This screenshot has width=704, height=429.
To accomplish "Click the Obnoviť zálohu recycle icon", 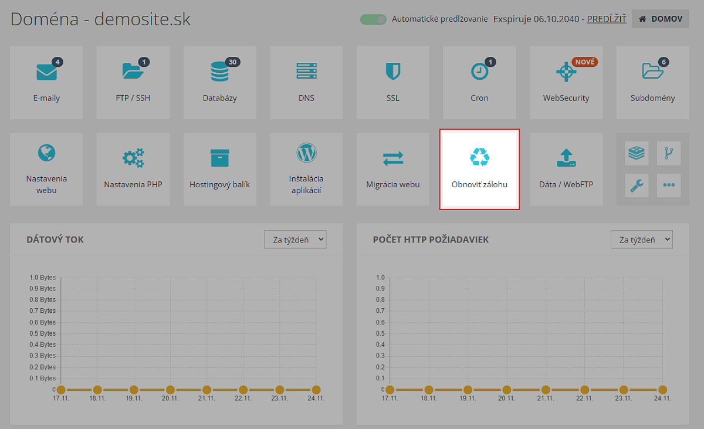I will coord(479,157).
